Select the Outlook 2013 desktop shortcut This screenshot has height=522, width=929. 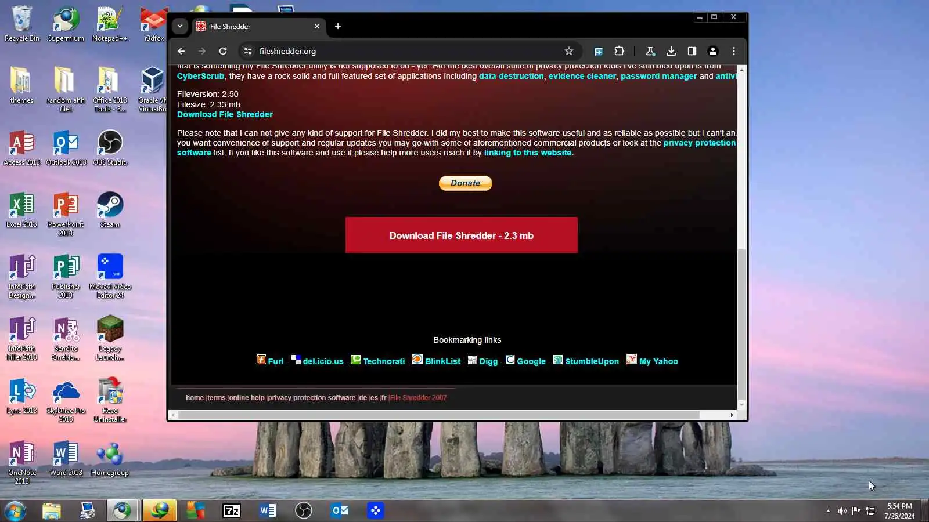click(66, 147)
